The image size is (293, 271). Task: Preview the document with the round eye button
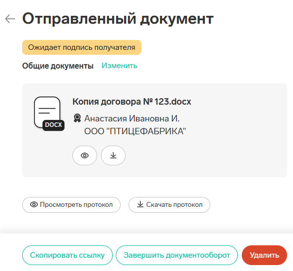click(85, 155)
